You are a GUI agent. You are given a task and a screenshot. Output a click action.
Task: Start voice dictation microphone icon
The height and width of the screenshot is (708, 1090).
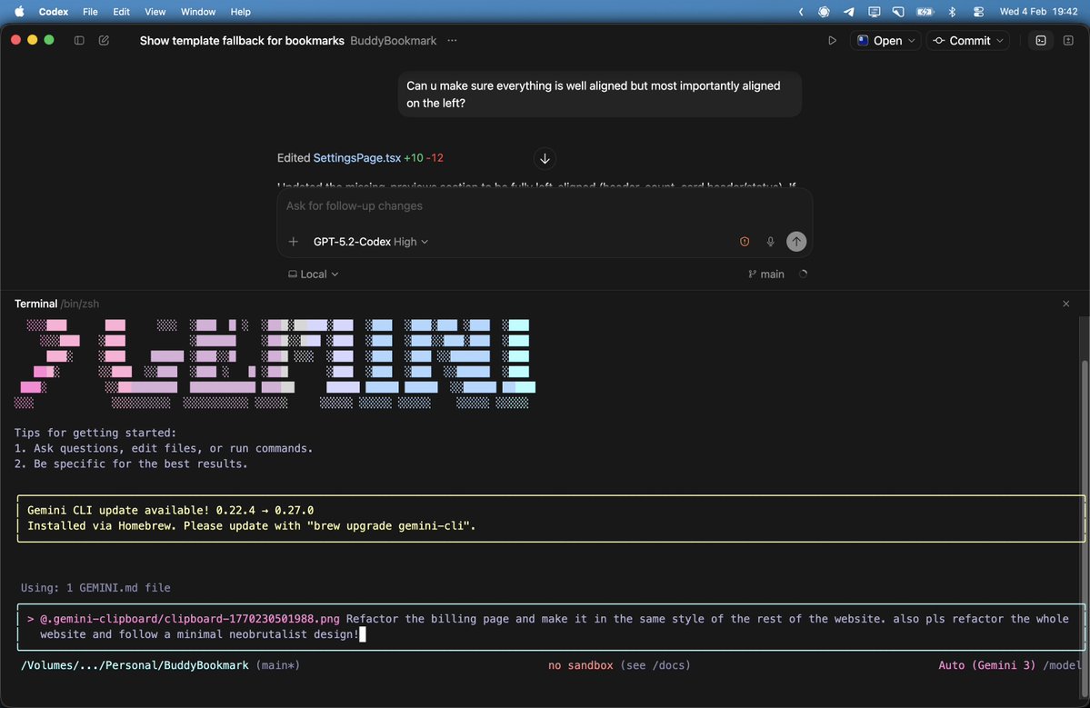(x=770, y=241)
